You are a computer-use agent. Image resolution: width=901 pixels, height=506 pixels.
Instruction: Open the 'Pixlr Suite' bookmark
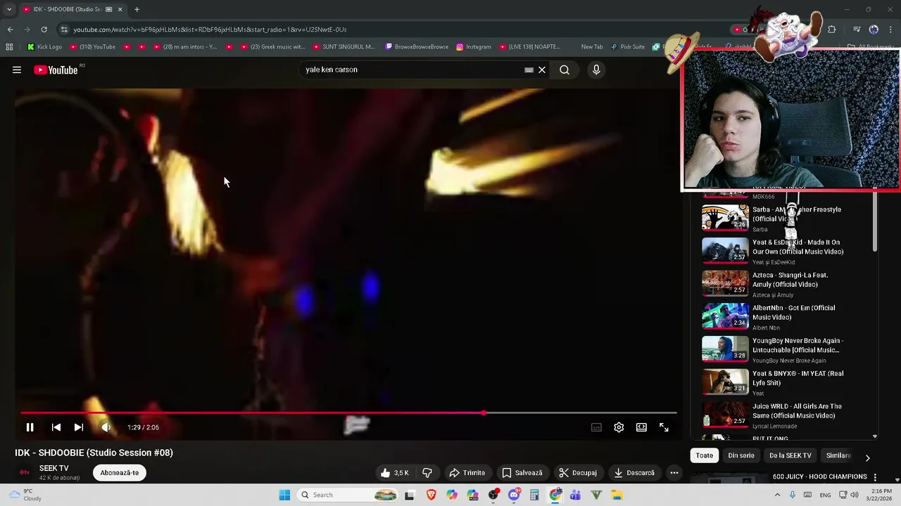[627, 47]
